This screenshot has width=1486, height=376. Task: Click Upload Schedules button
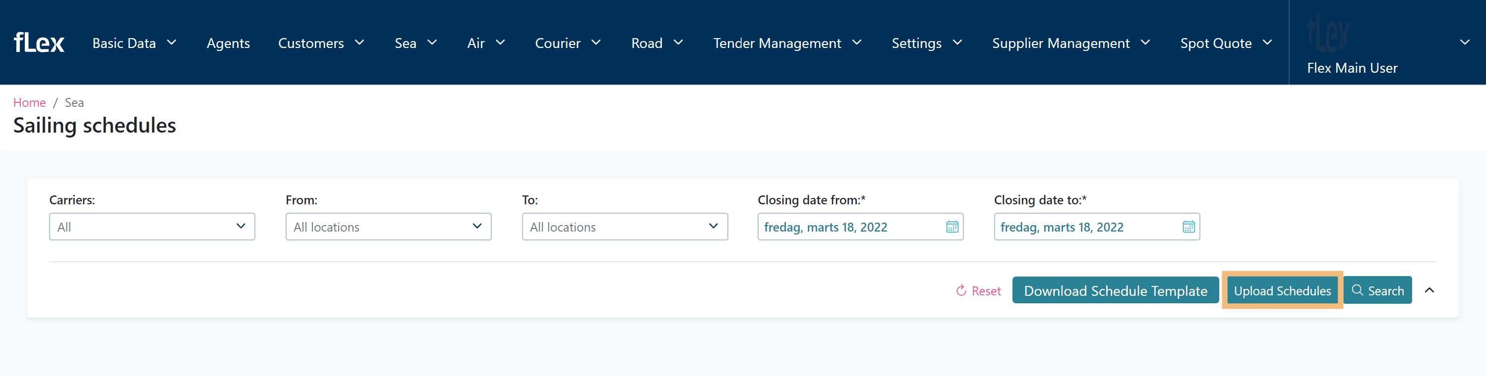(x=1282, y=290)
